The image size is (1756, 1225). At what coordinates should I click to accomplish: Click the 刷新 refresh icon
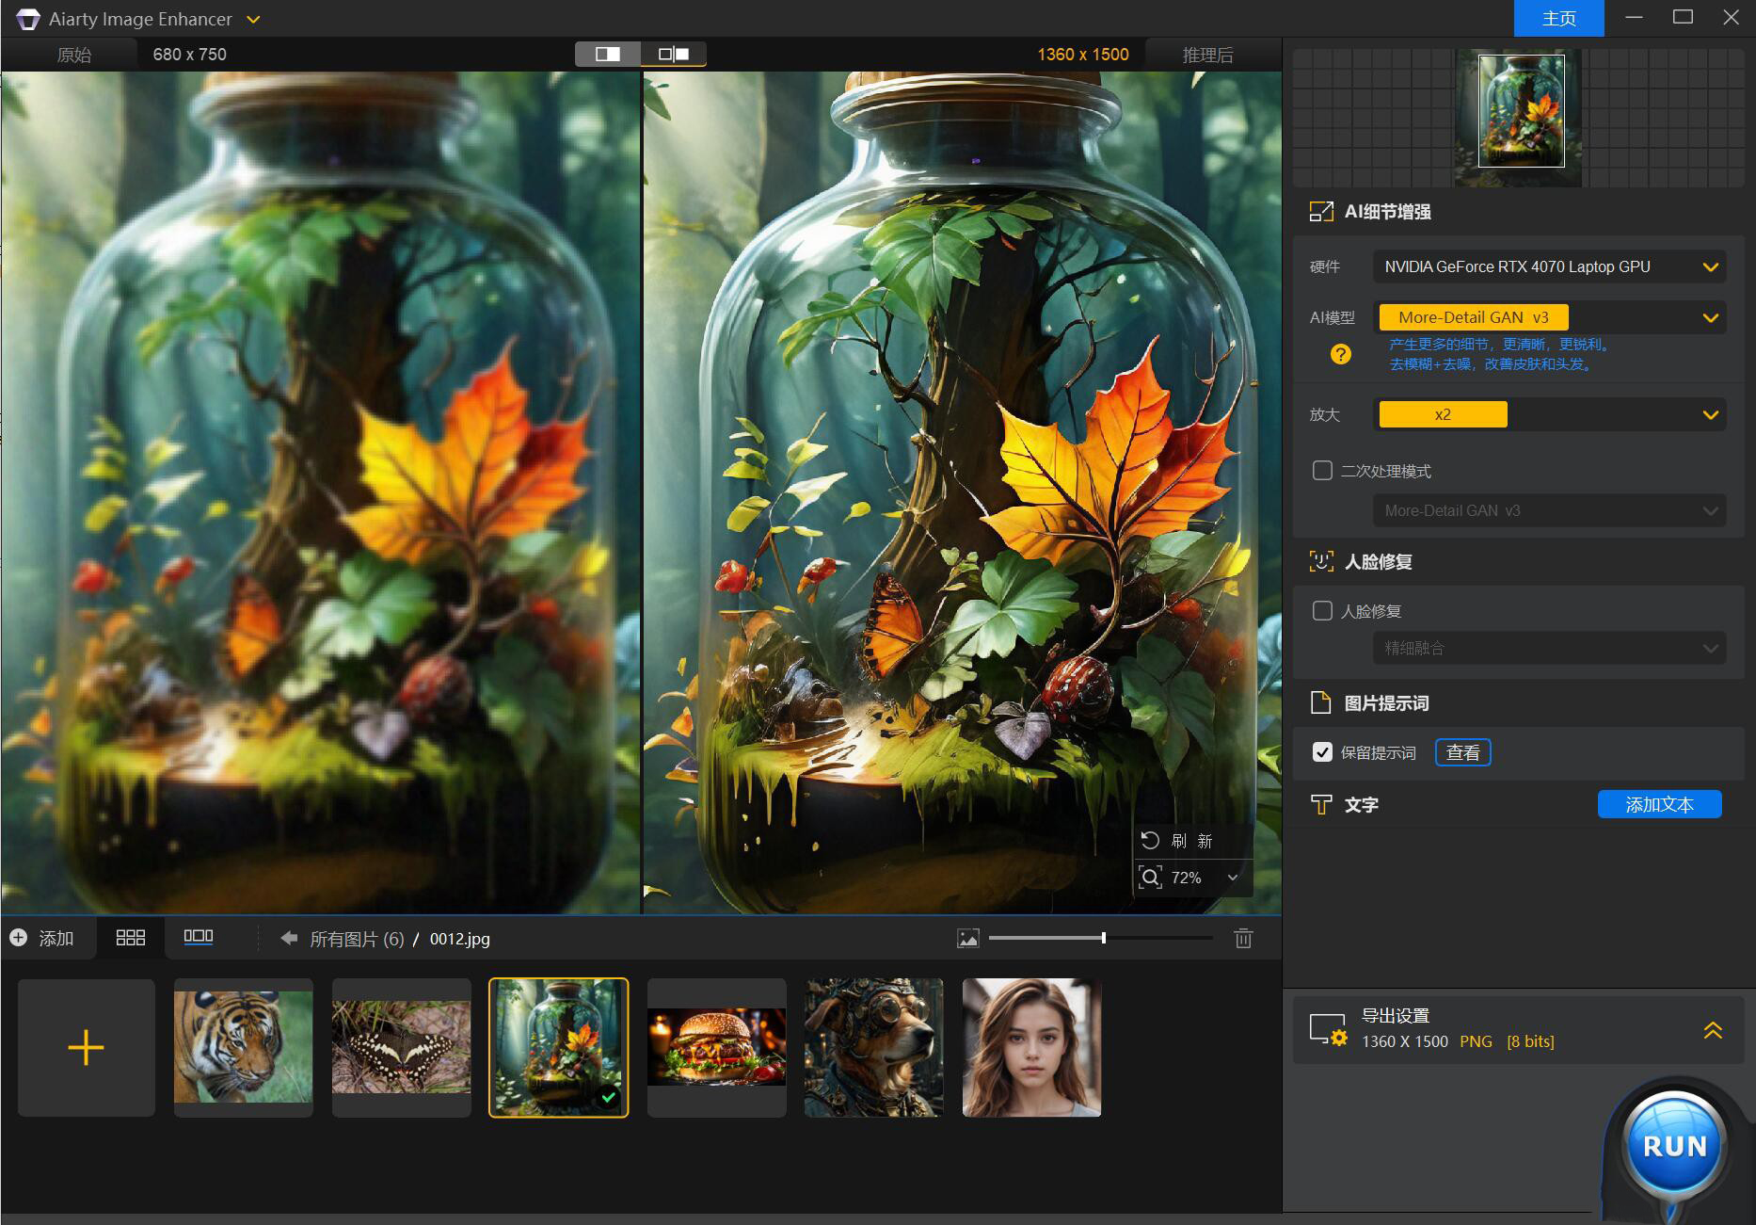1150,840
